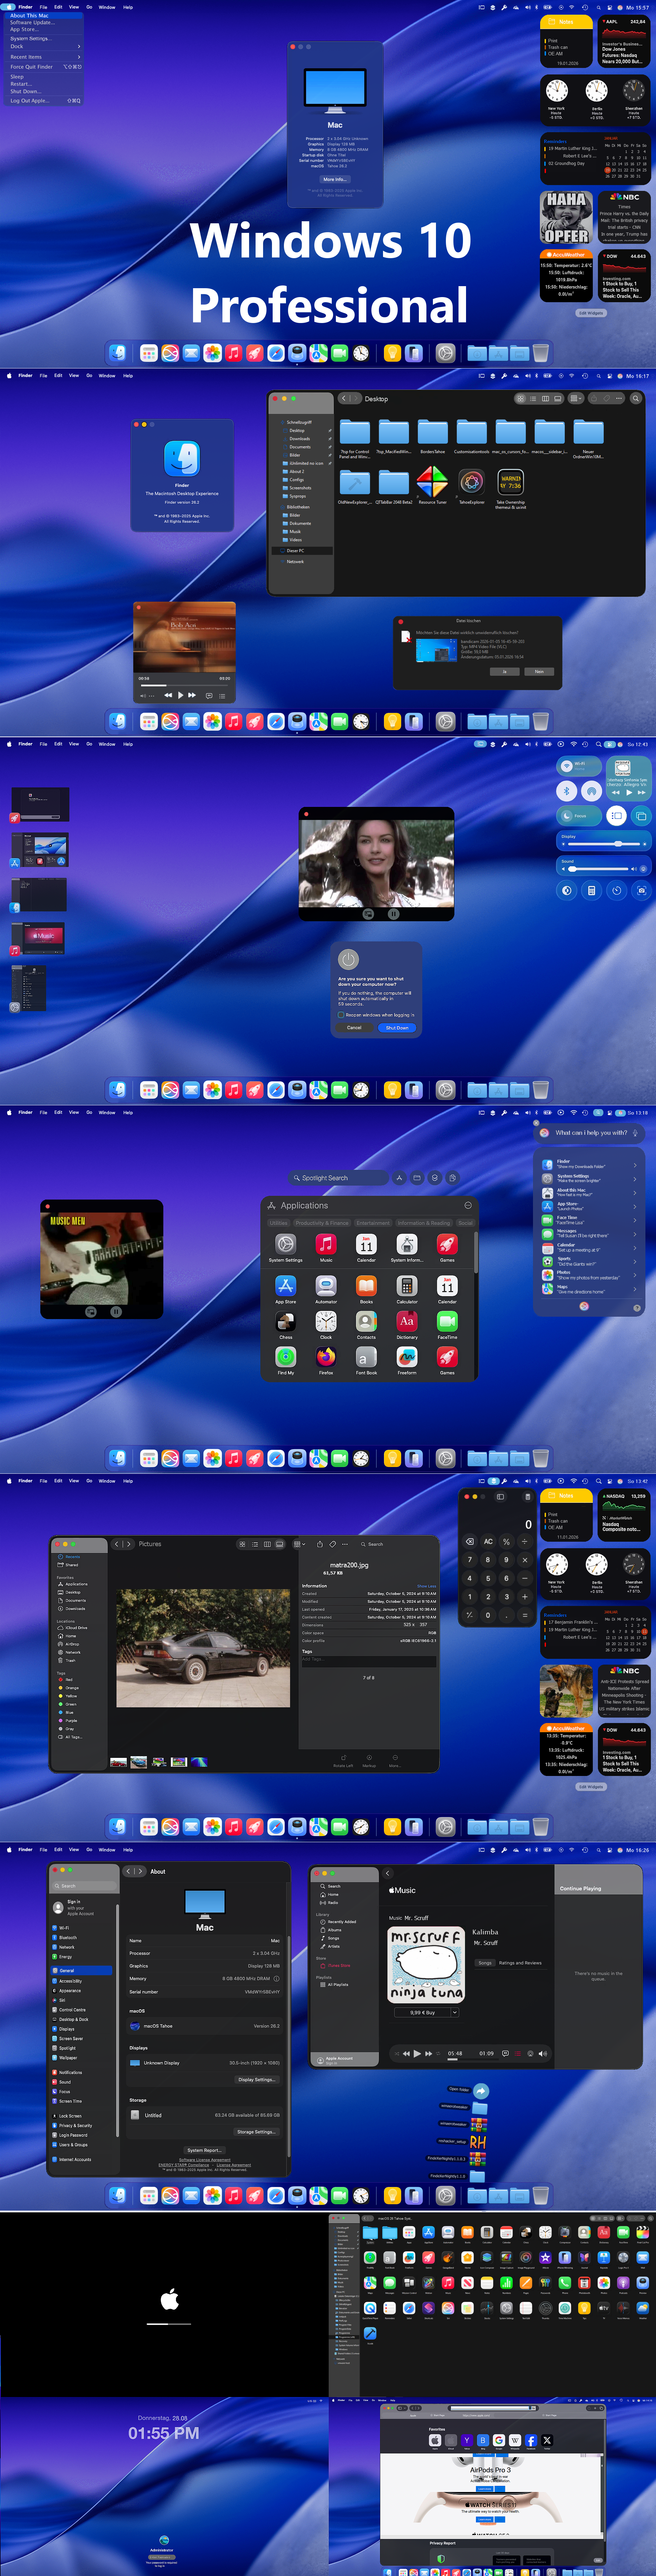Switch to Ratings and Reviews tab in Music
The image size is (656, 2576).
coord(520,1963)
